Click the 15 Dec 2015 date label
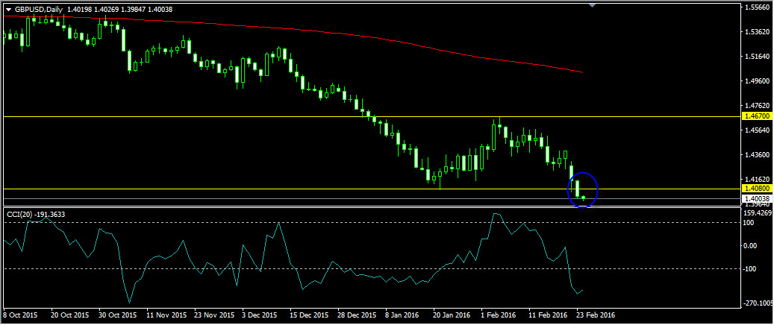 [x=308, y=315]
